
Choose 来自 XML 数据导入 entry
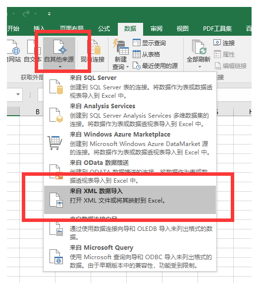click(130, 200)
